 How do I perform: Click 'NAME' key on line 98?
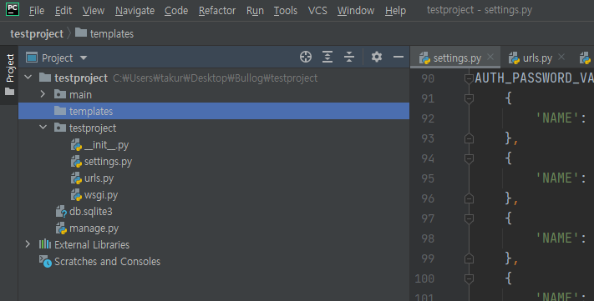(557, 238)
